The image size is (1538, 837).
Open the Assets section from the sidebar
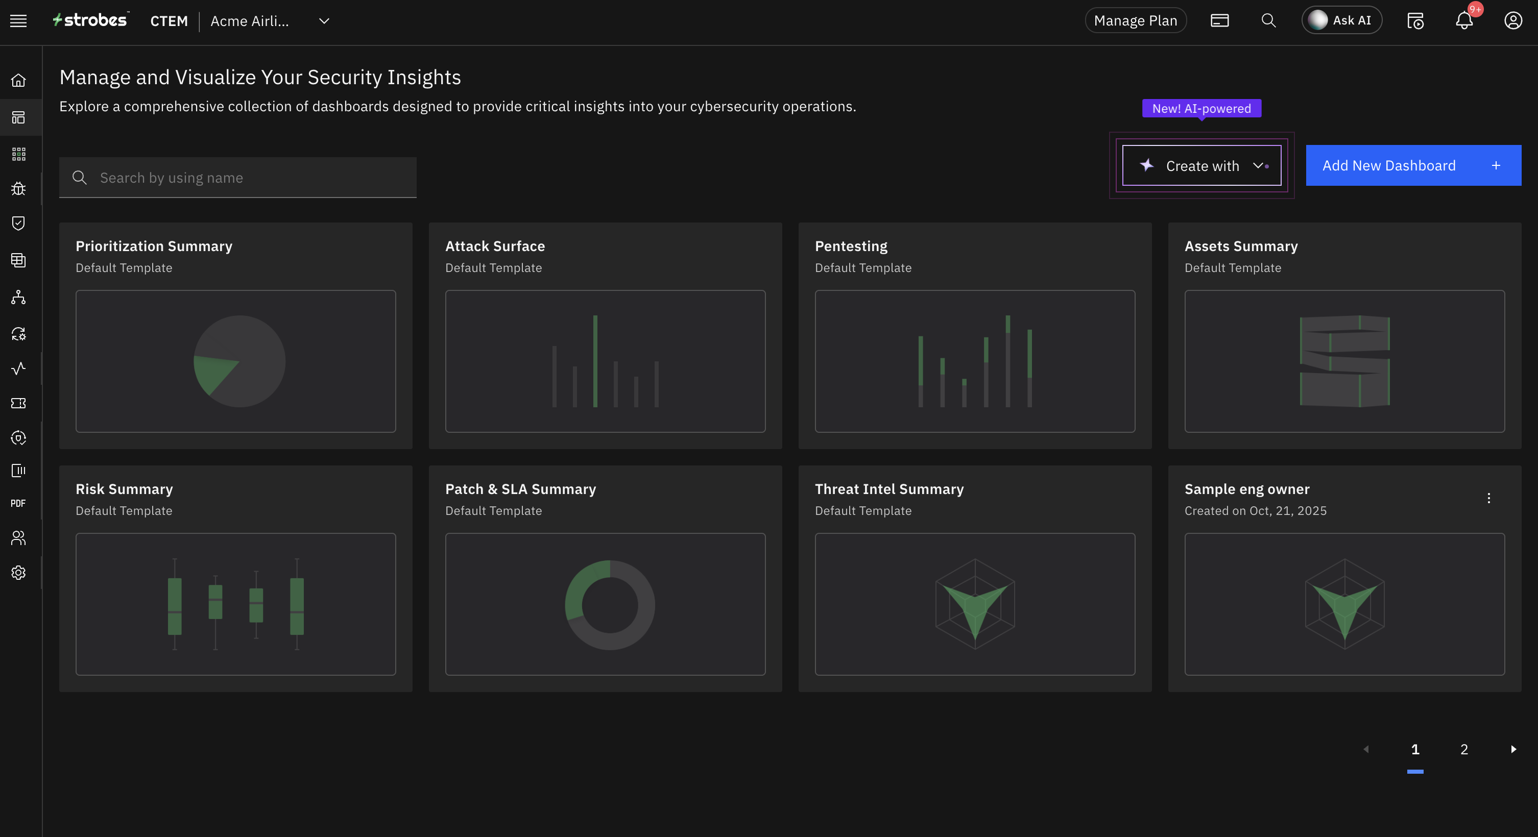point(18,153)
